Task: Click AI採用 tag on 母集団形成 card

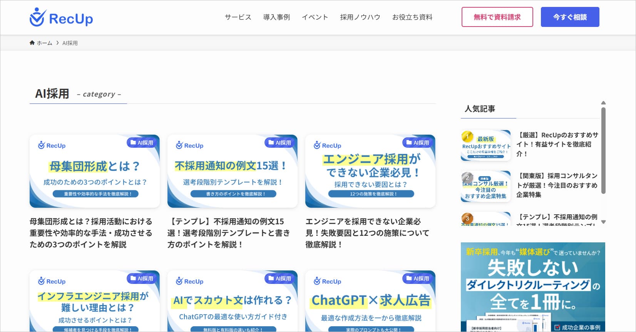Action: click(x=142, y=143)
